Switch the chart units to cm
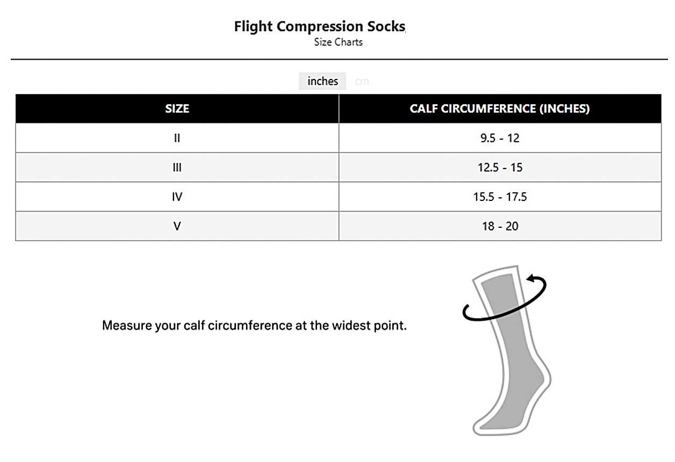Viewport: 675px width, 462px height. pos(362,82)
